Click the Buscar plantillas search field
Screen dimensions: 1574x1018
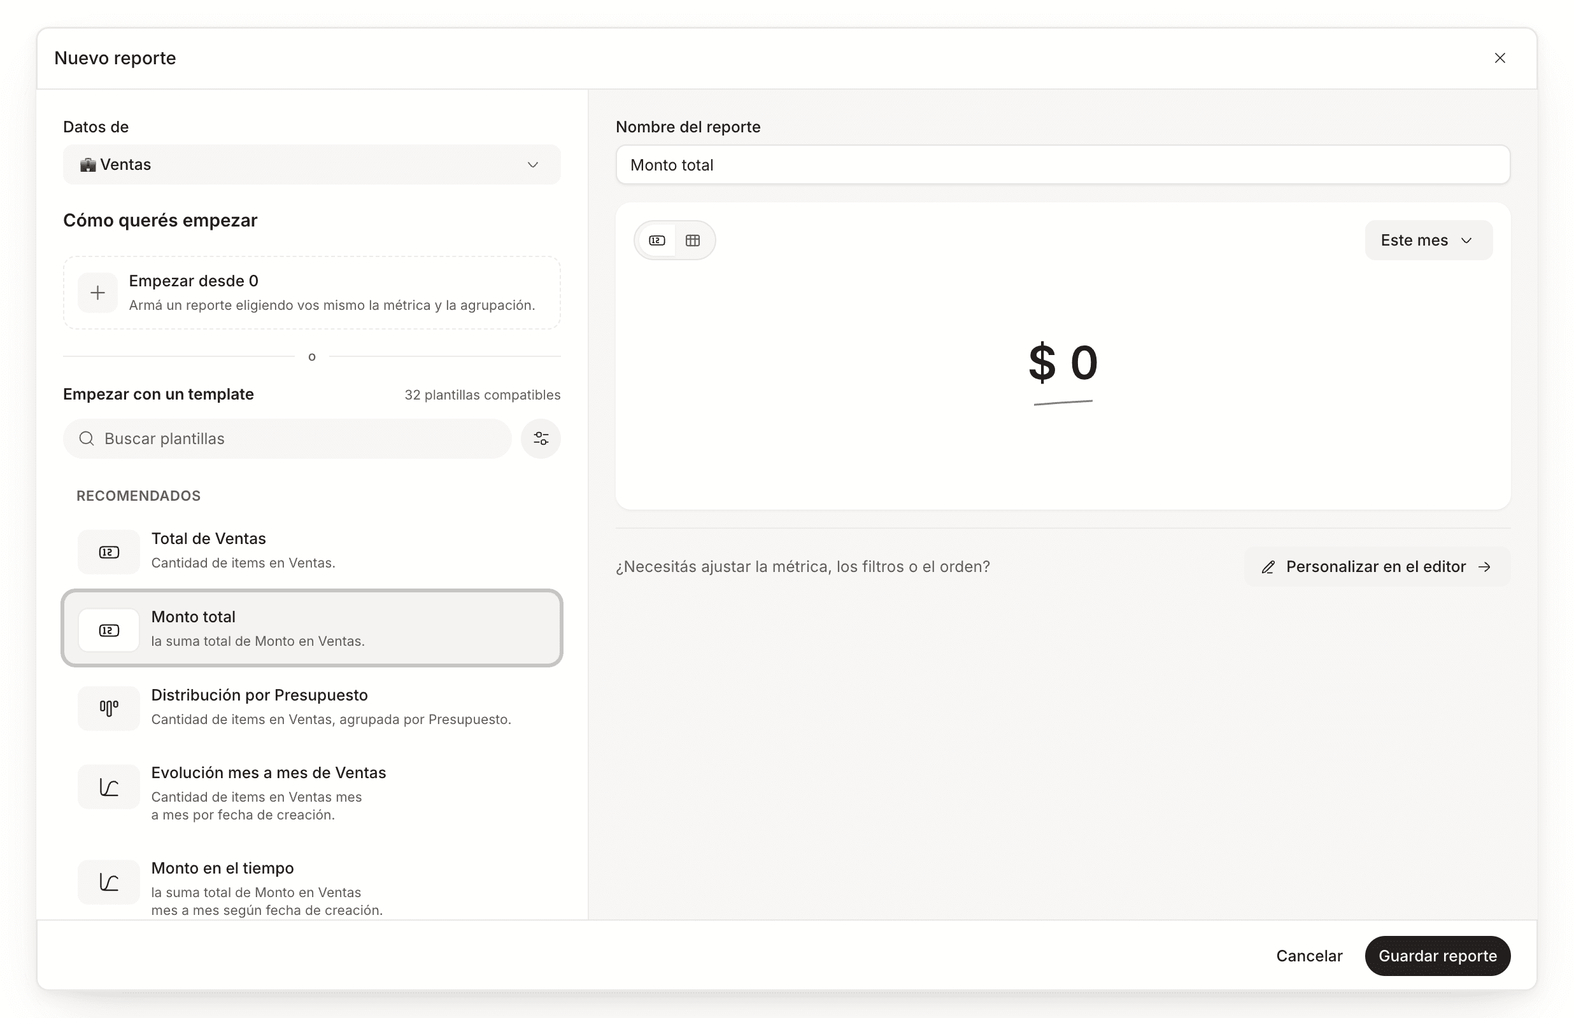pos(287,438)
